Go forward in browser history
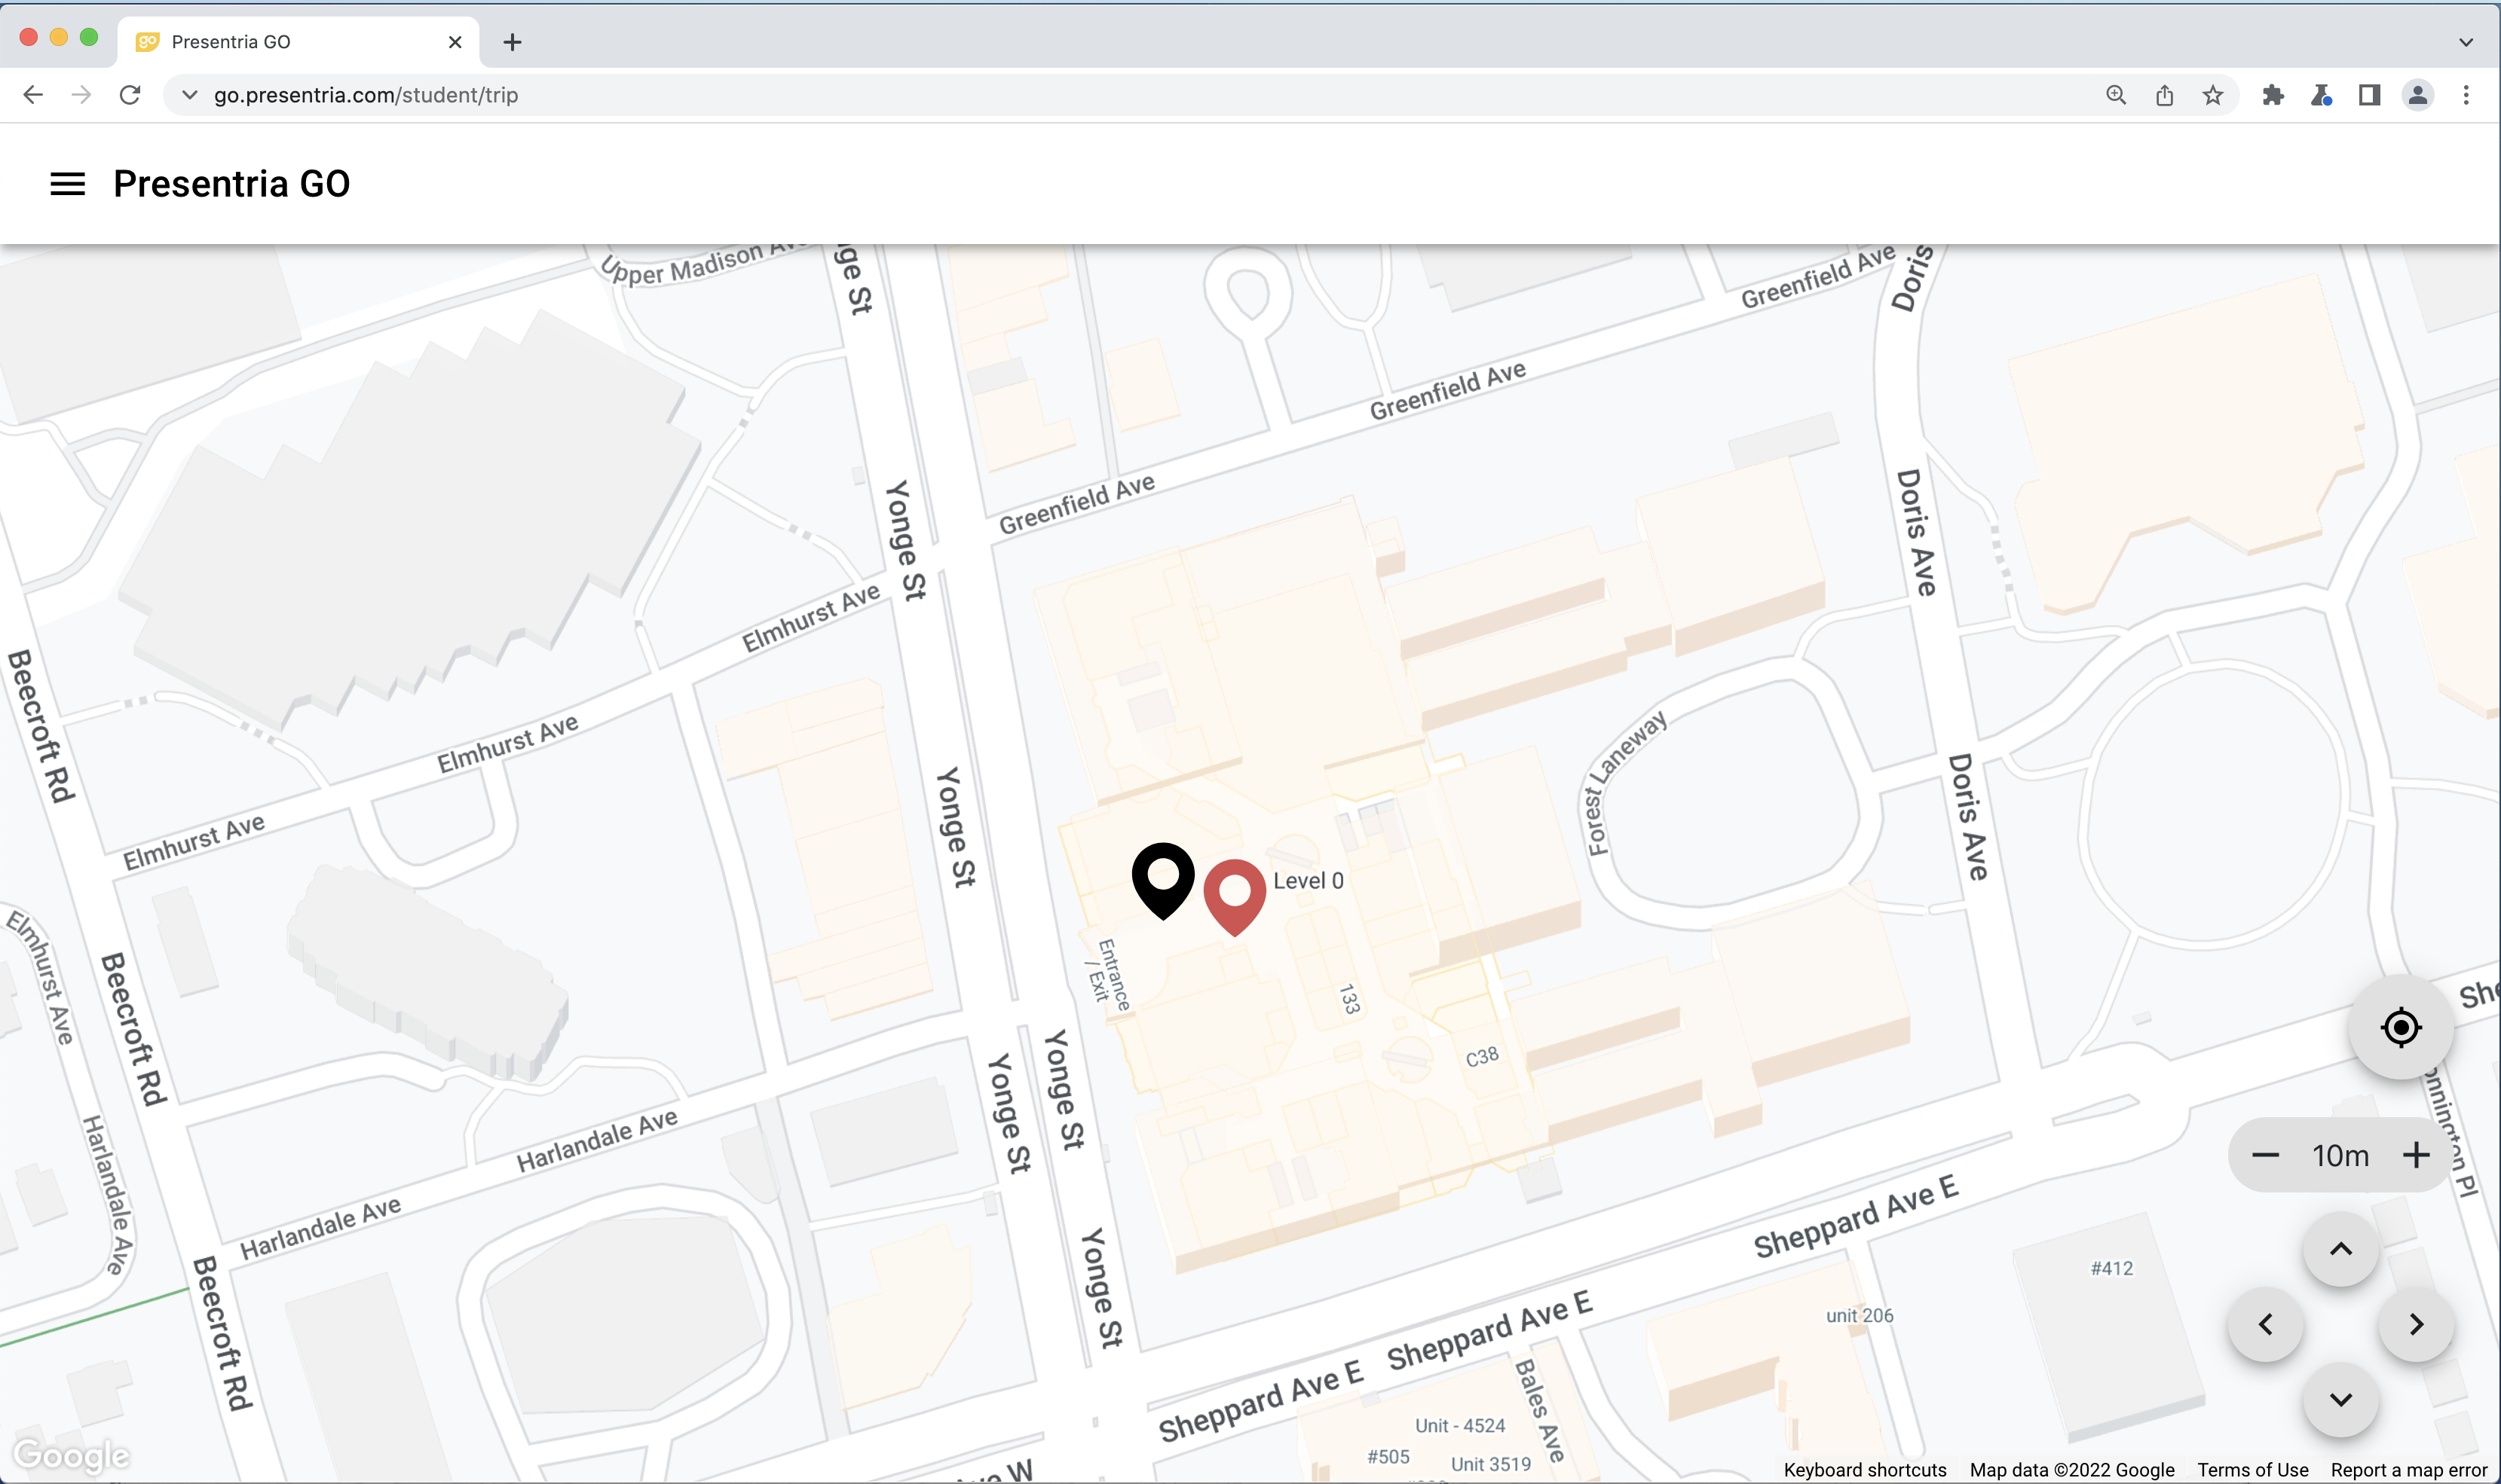 (x=82, y=95)
